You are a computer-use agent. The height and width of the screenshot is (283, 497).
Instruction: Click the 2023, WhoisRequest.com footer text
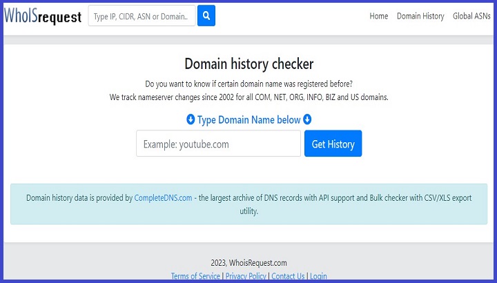click(x=248, y=262)
